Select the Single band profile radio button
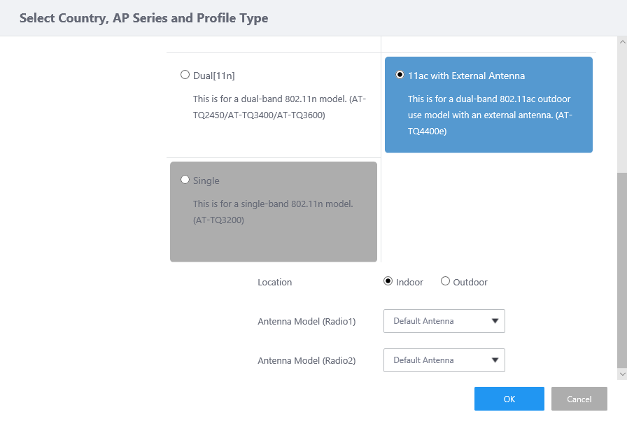Viewport: 627px width, 426px height. pyautogui.click(x=185, y=180)
